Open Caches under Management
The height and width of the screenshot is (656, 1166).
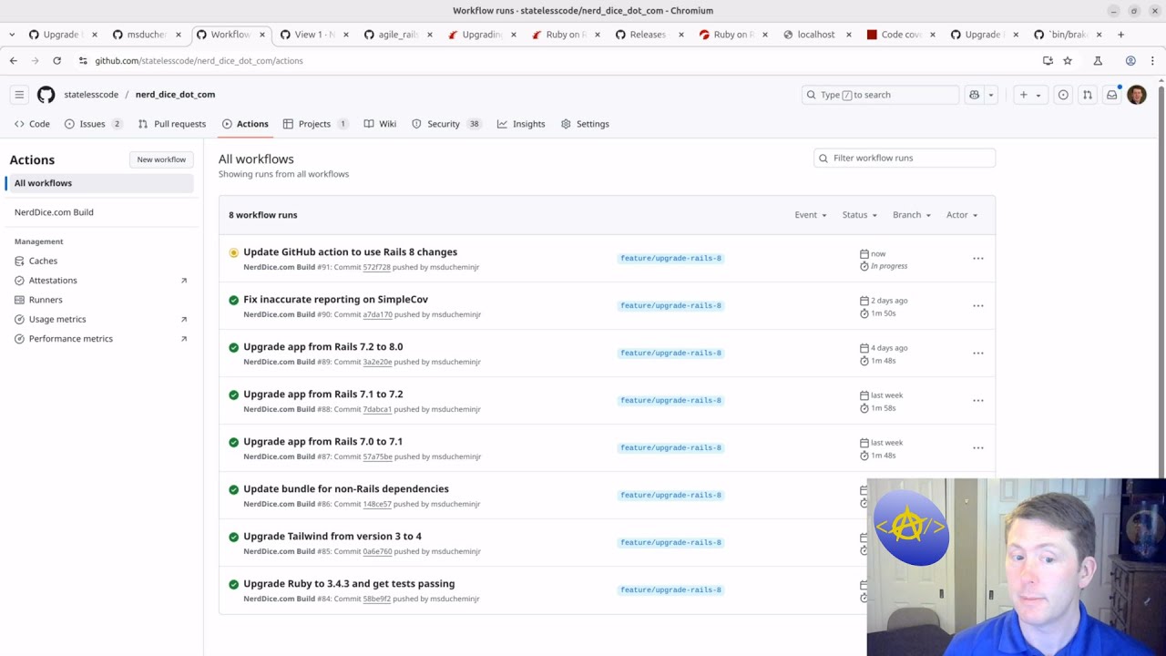[x=100, y=261]
